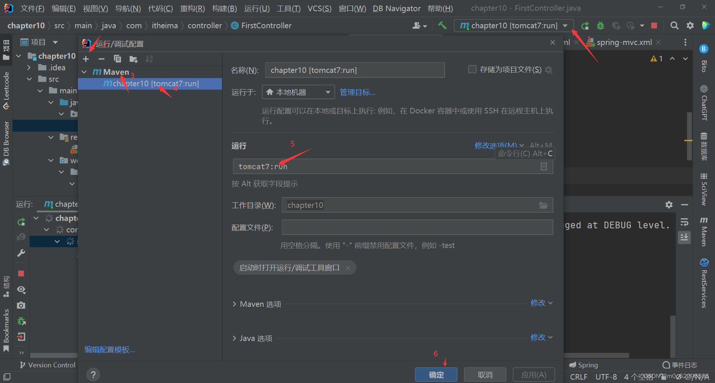Cancel the dialog with 取消

(x=485, y=375)
